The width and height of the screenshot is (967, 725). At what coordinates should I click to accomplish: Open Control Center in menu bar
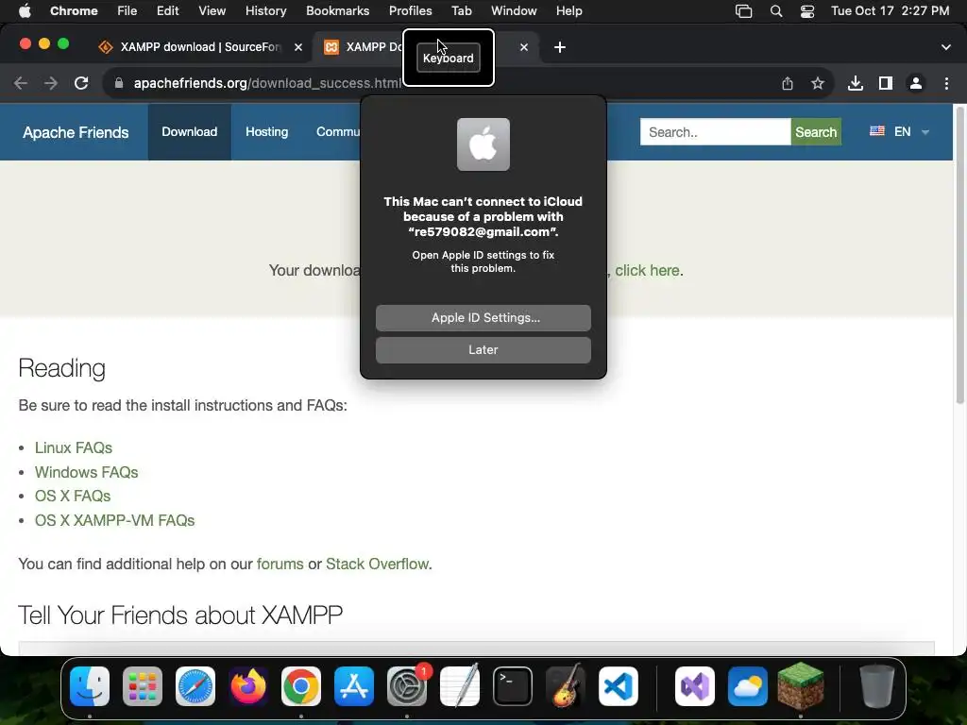click(807, 11)
